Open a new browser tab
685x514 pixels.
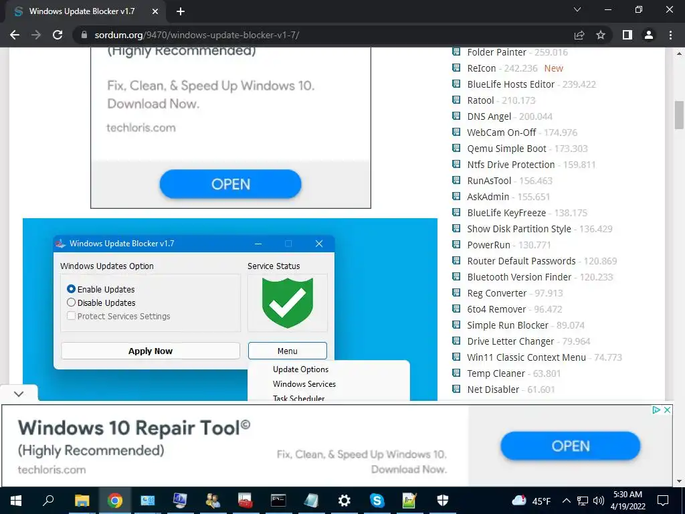[181, 11]
